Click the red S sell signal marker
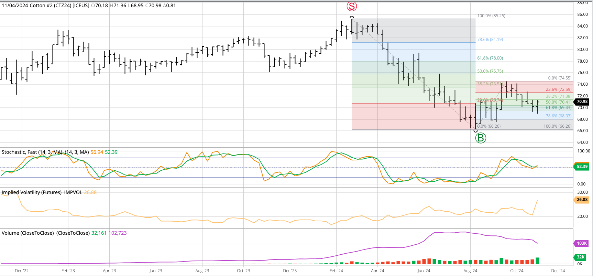This screenshot has height=276, width=593. point(352,6)
